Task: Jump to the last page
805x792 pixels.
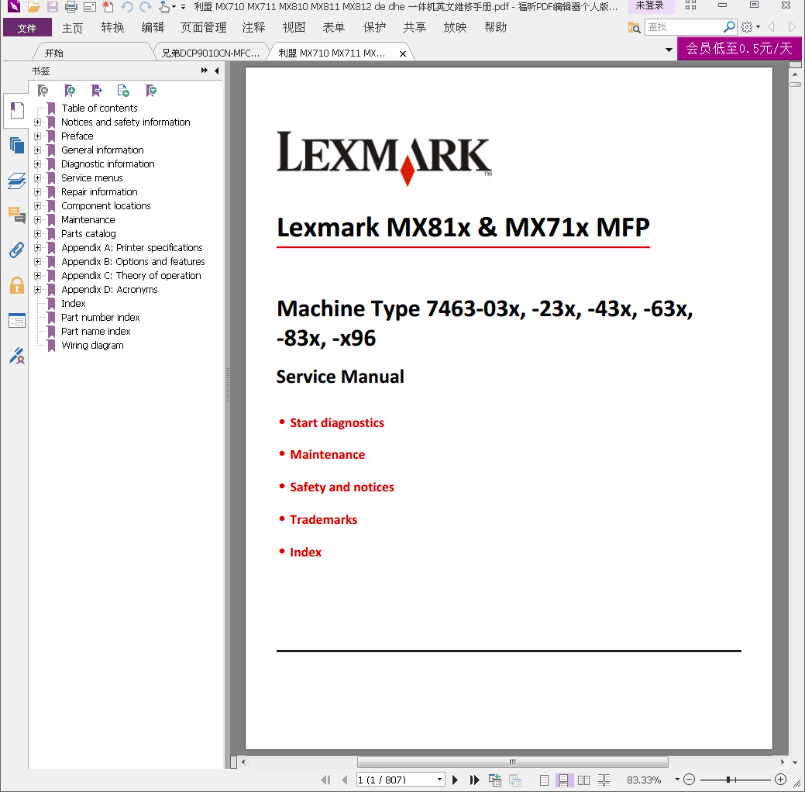Action: (x=474, y=780)
